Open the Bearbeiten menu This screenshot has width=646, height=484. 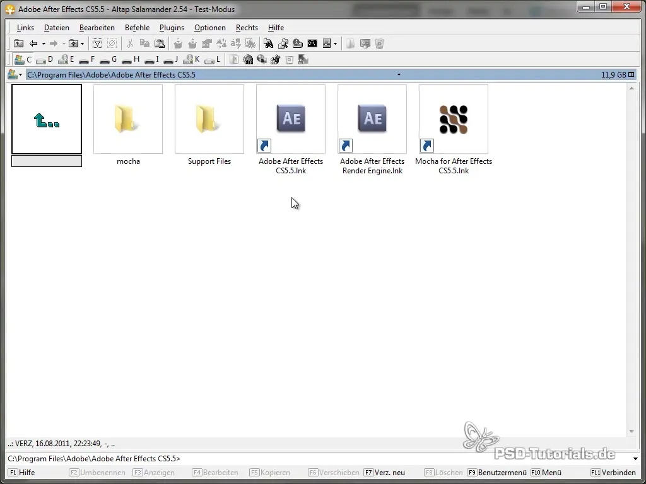[97, 28]
